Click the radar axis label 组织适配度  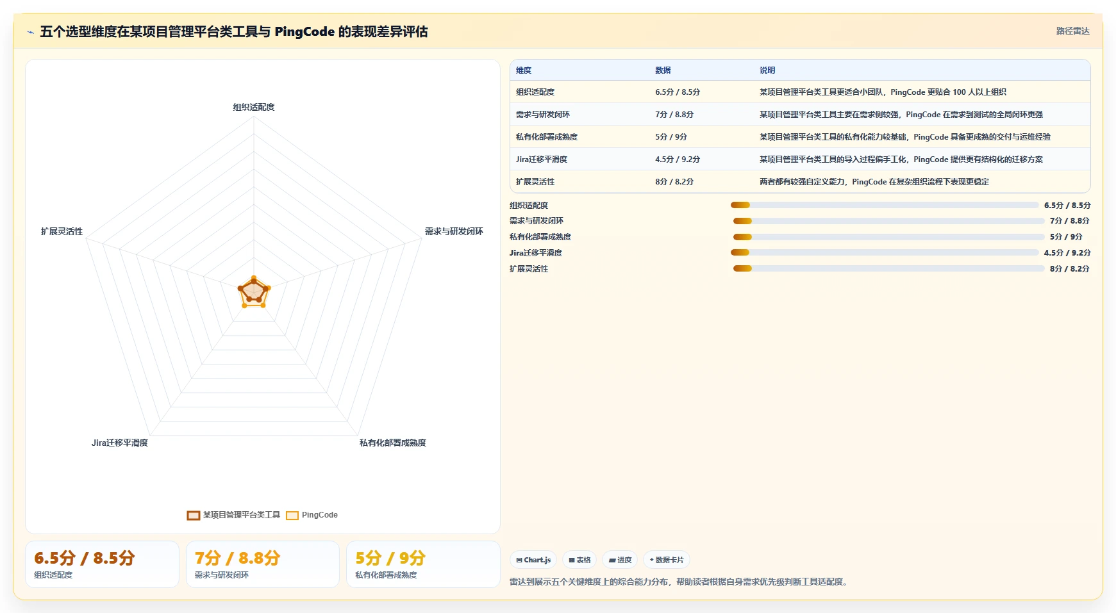coord(254,107)
